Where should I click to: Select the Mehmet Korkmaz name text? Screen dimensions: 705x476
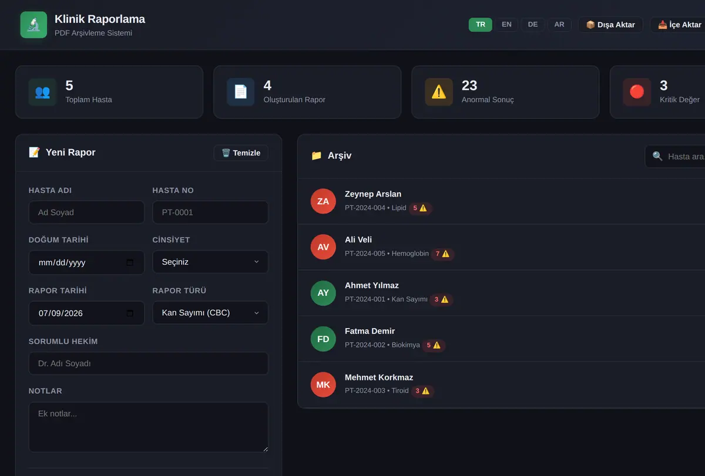pos(379,377)
